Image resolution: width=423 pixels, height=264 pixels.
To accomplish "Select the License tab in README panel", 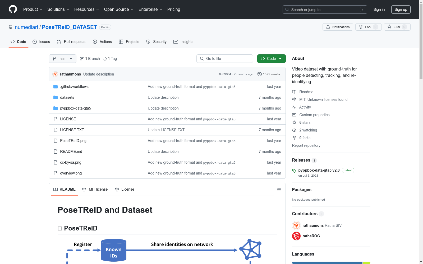I will (125, 189).
